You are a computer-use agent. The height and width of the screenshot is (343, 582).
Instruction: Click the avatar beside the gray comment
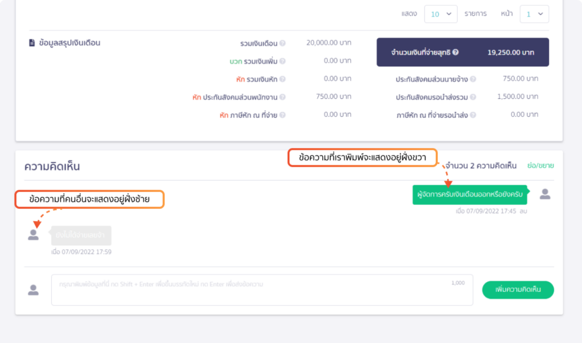click(x=34, y=235)
